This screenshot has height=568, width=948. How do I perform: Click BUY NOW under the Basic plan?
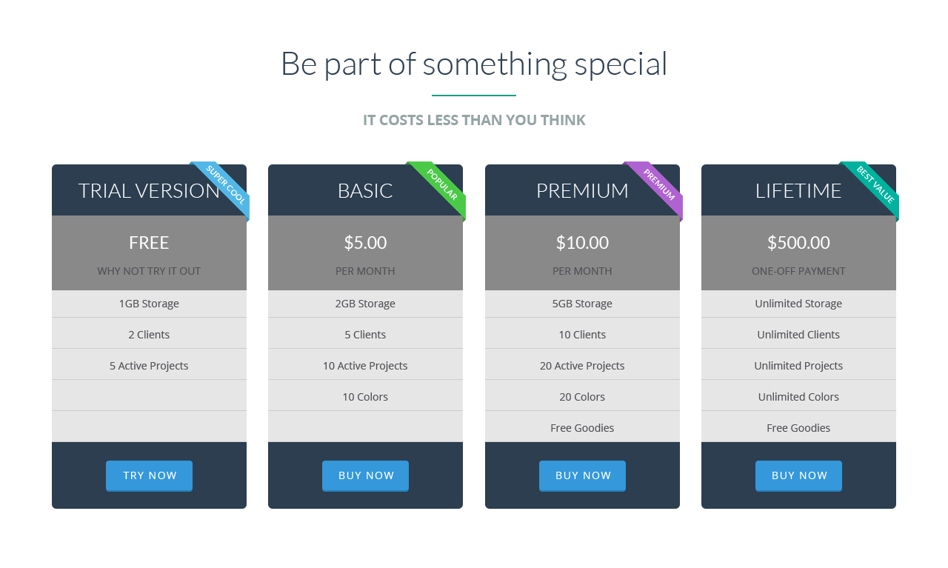coord(365,475)
